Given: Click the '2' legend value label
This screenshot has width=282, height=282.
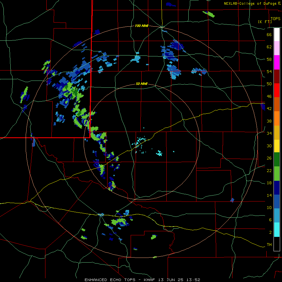Looking at the screenshot, I should tap(270, 232).
